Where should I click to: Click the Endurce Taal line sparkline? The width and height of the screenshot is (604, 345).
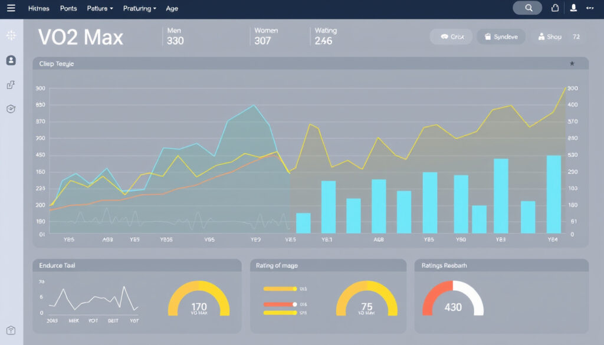[93, 299]
